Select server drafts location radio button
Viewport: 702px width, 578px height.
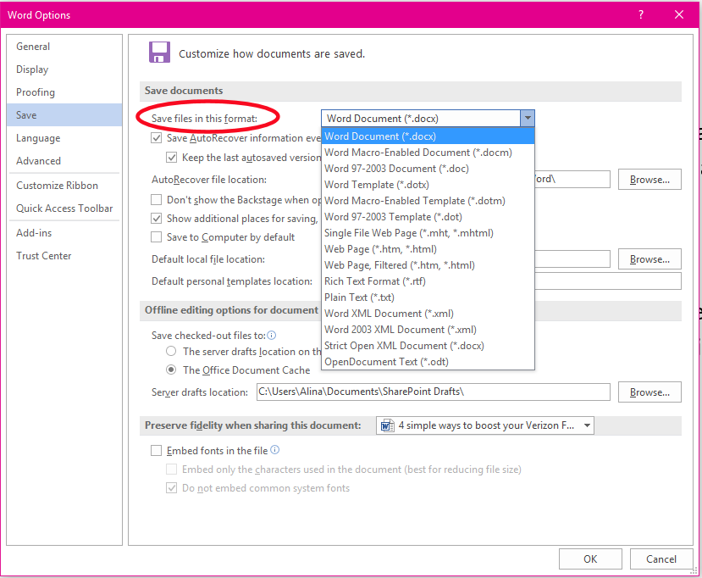click(x=171, y=351)
